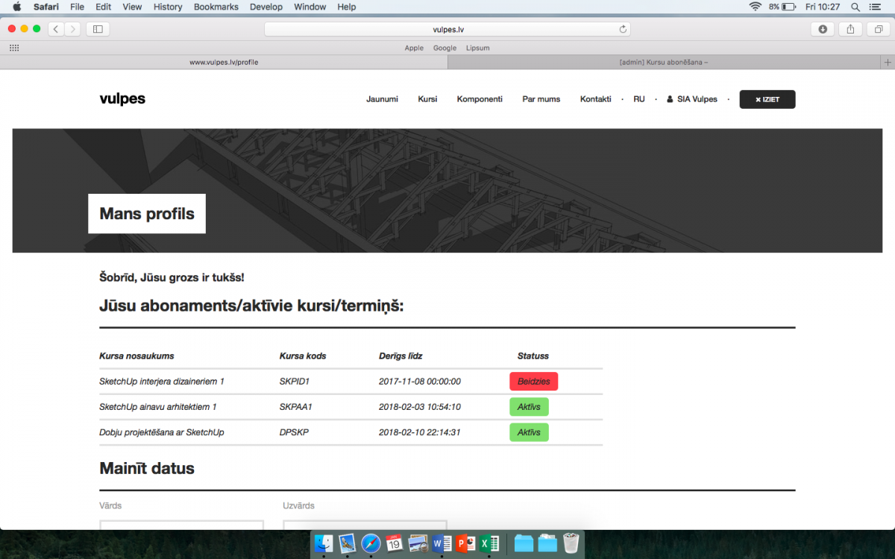The image size is (895, 559).
Task: Click the vulpes logo in header
Action: (122, 99)
